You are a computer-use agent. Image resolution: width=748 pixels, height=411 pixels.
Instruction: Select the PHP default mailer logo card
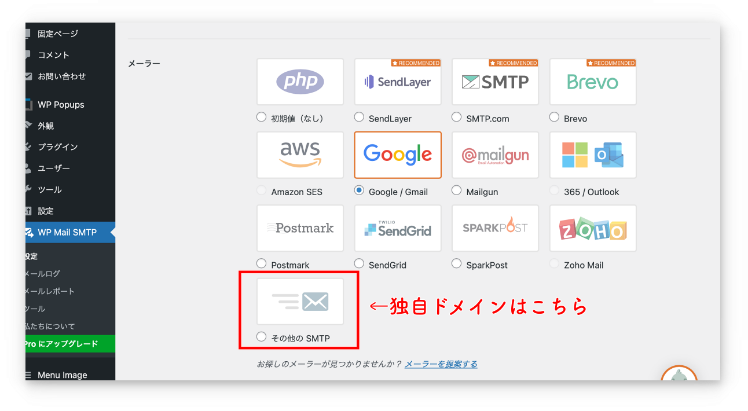pos(300,82)
